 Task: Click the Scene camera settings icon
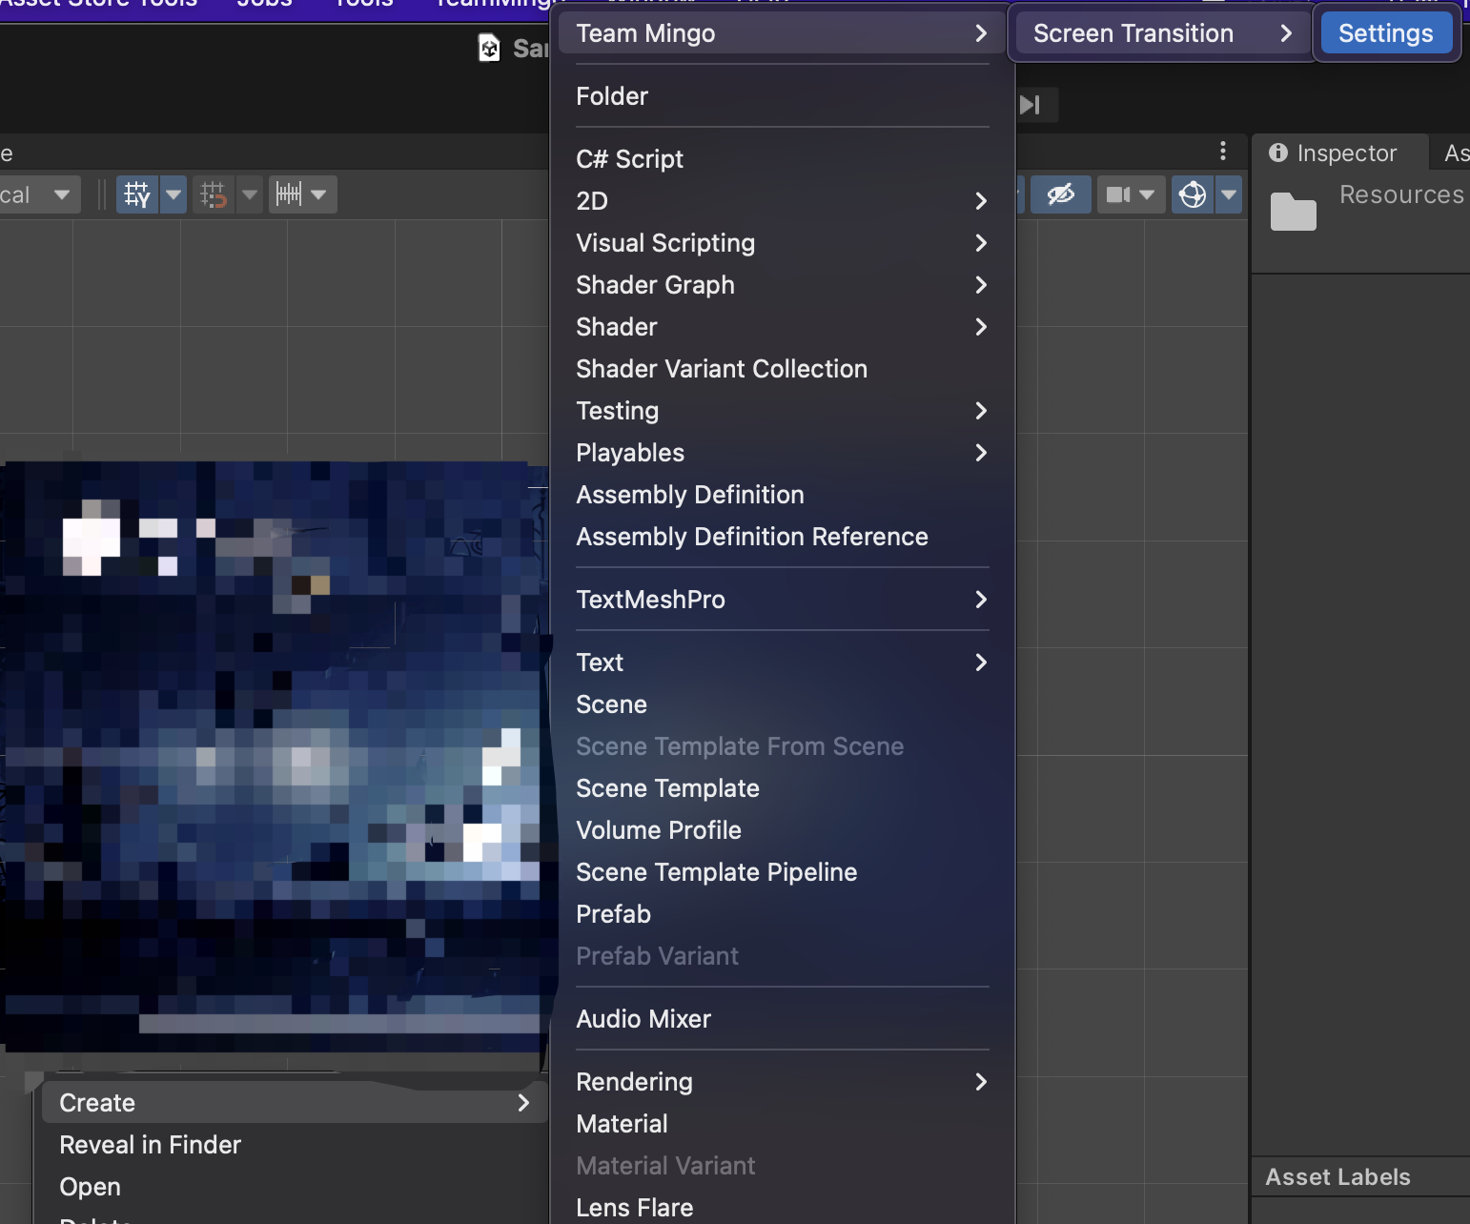[x=1117, y=194]
